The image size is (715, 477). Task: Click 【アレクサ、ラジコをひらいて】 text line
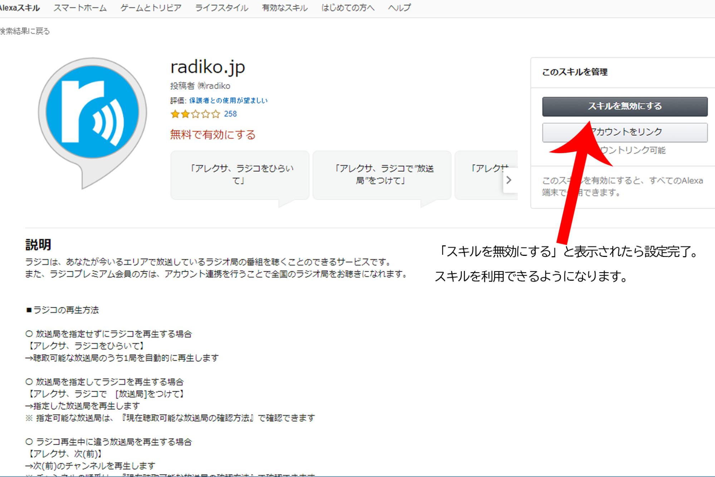click(86, 346)
